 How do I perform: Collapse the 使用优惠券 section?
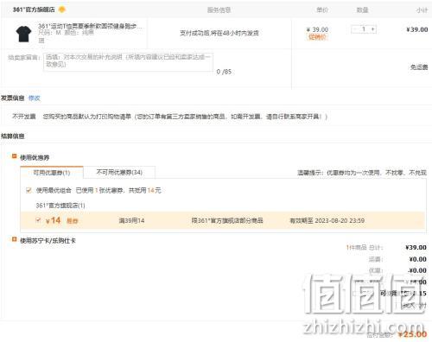click(x=14, y=156)
